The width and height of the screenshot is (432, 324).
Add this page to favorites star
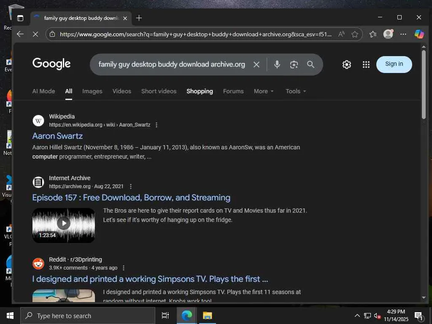(x=355, y=34)
